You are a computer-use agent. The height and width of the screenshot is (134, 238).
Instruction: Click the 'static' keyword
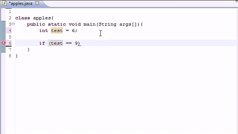coord(57,24)
